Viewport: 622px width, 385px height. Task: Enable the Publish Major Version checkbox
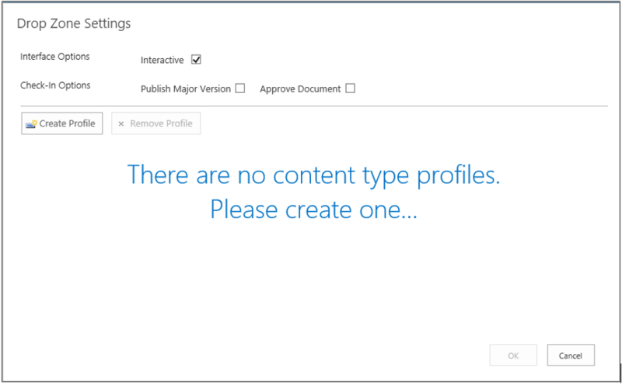pyautogui.click(x=240, y=88)
